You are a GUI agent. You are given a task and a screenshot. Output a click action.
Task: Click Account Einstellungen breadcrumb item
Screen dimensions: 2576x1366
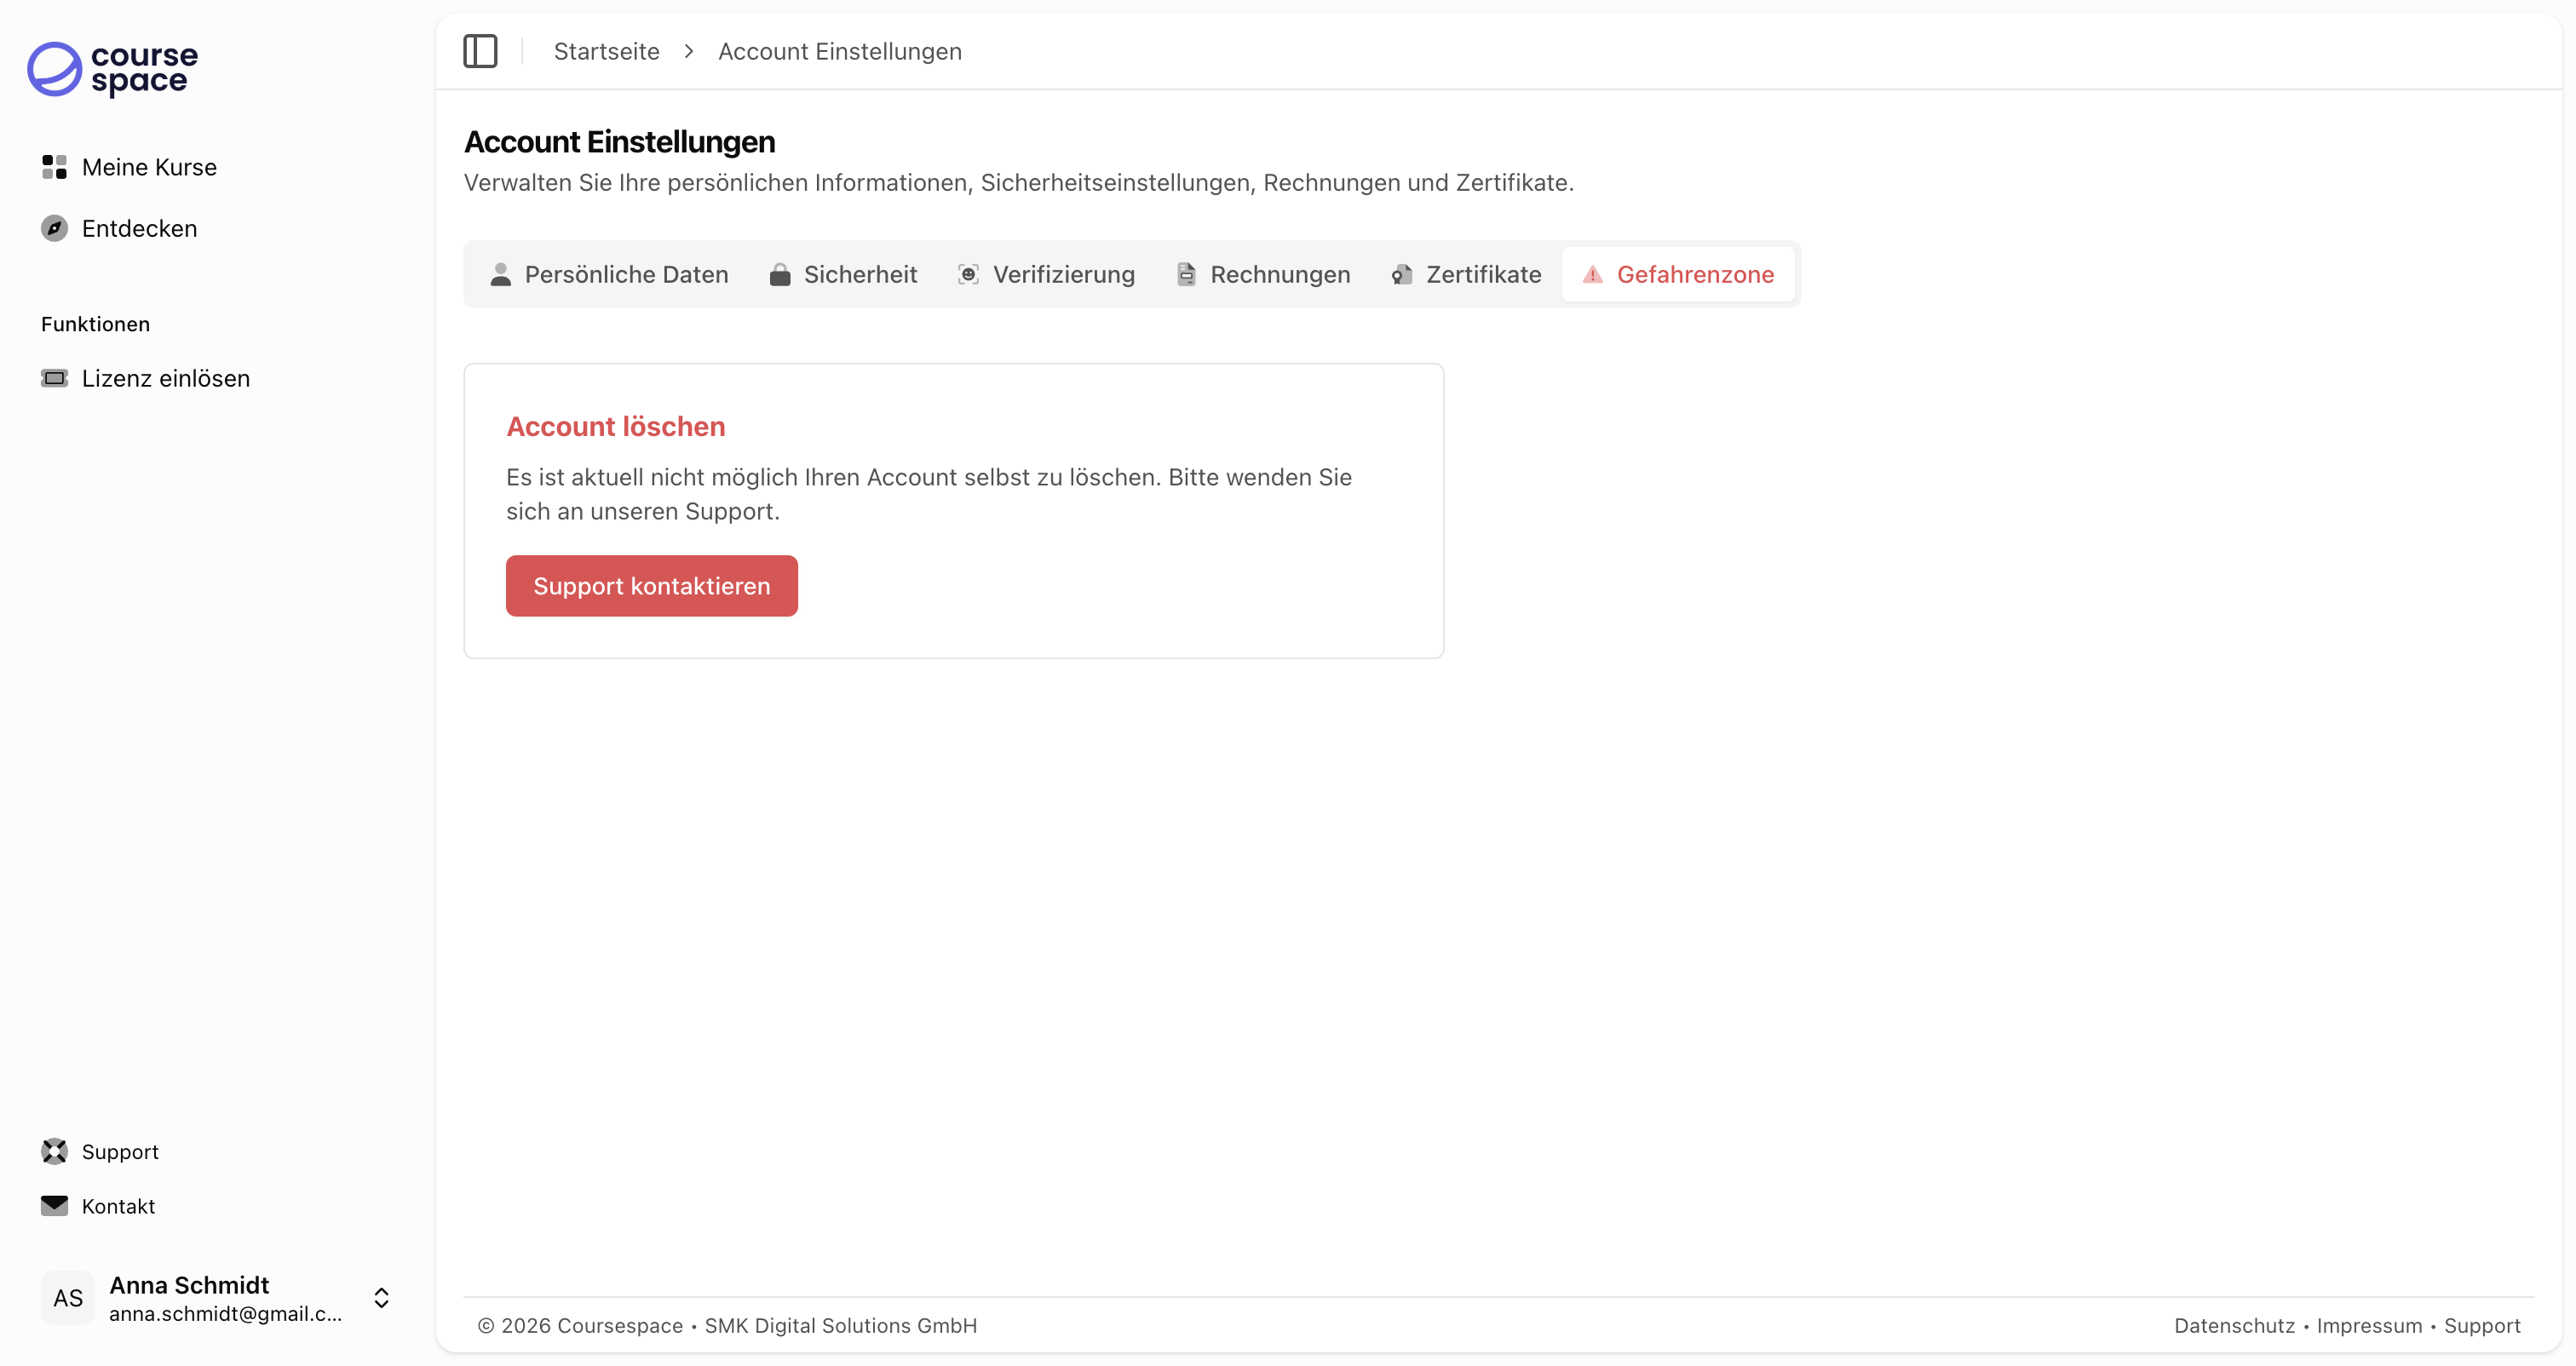(839, 51)
